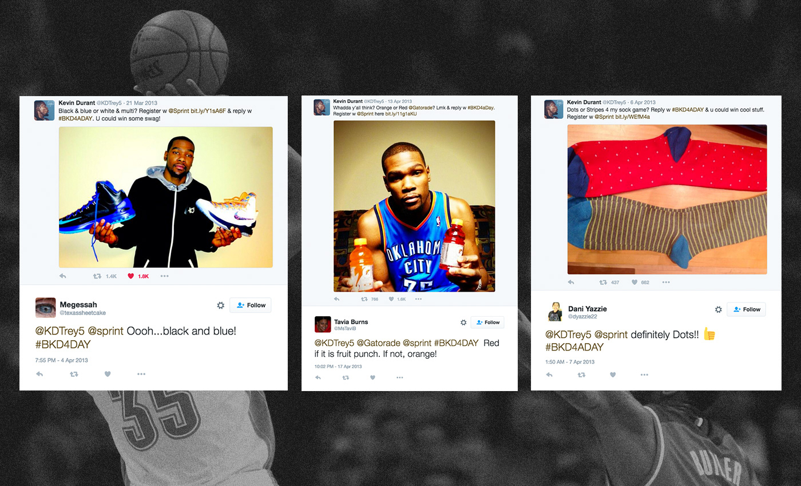
Task: Follow Tavia Burns
Action: (487, 322)
